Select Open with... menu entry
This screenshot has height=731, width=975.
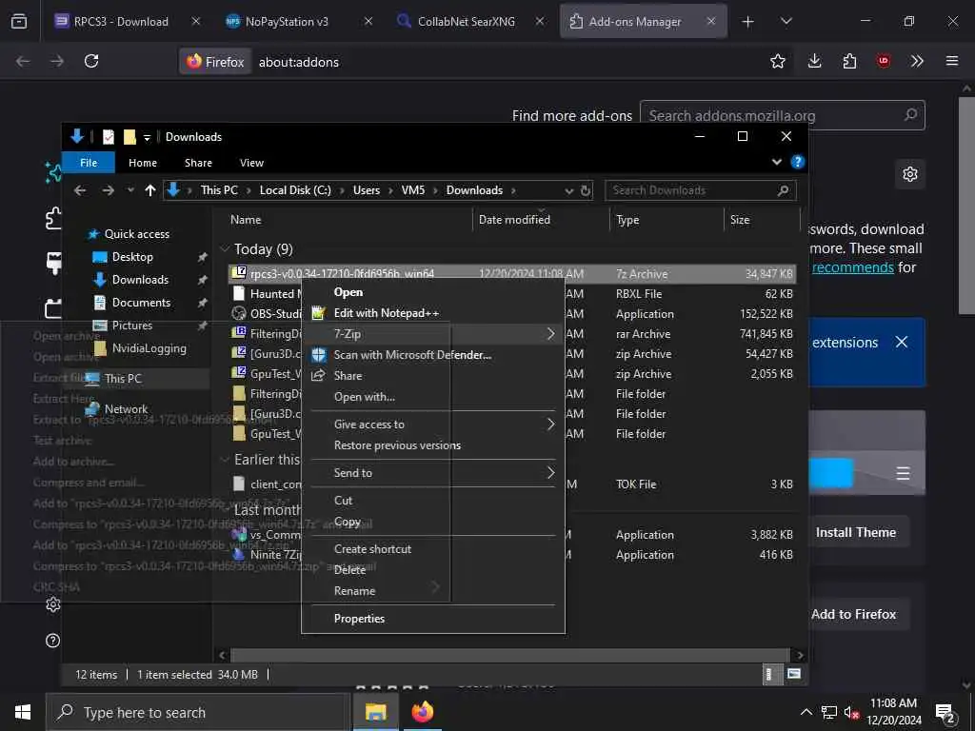[365, 397]
